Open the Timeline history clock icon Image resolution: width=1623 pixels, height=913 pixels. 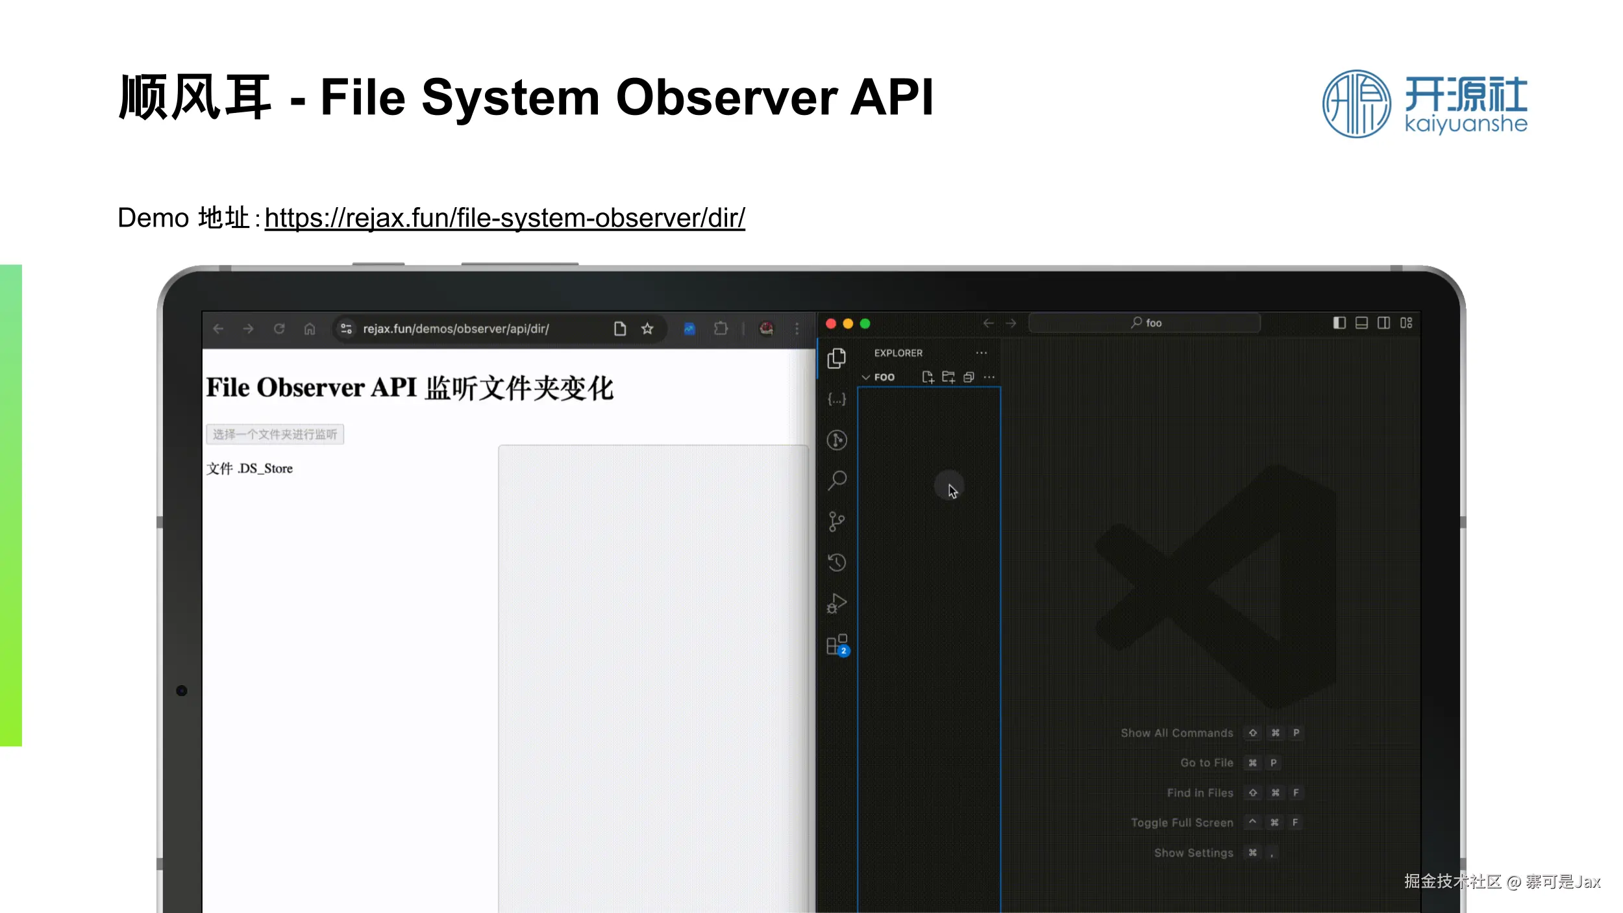pyautogui.click(x=836, y=562)
